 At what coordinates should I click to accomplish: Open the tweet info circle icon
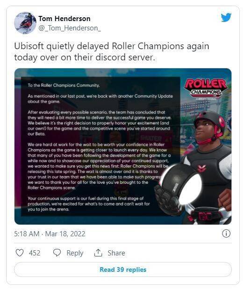[x=226, y=233]
